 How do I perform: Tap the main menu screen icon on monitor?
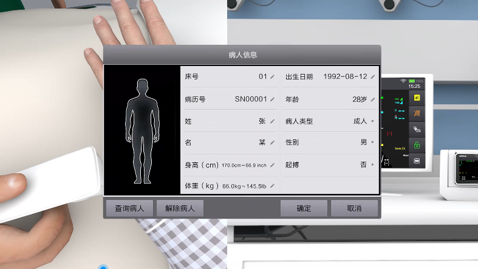(417, 161)
